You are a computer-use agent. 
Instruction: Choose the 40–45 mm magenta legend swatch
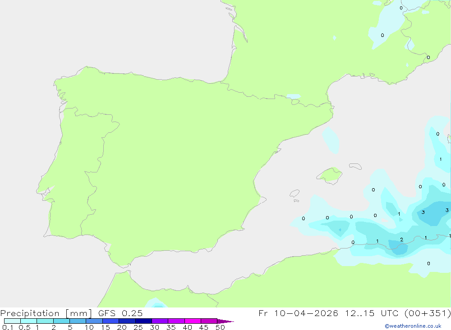193,321
